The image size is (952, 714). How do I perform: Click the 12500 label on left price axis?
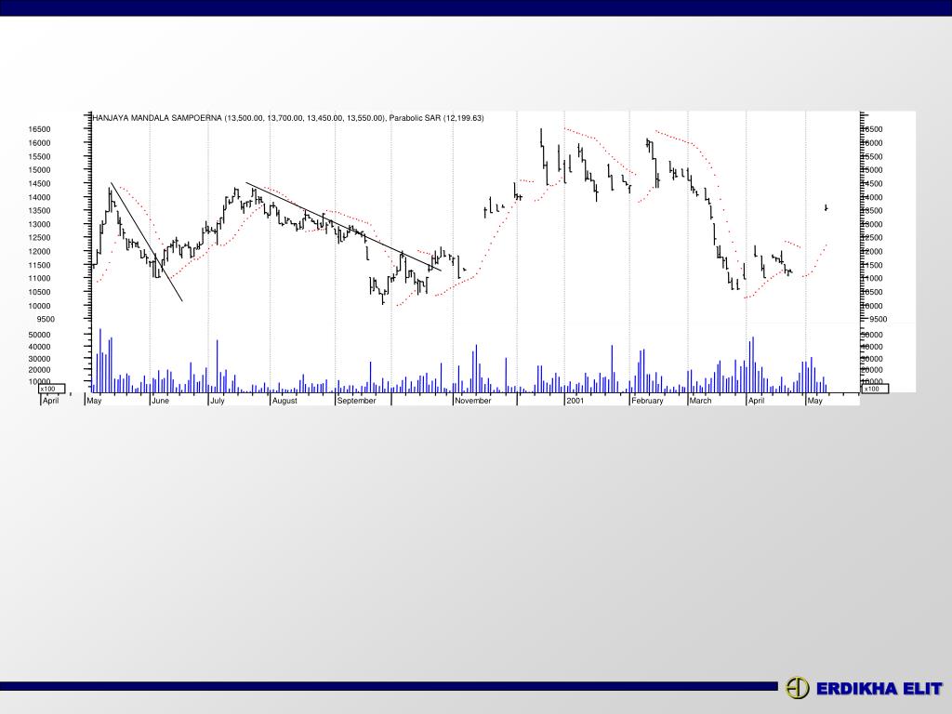tap(39, 238)
